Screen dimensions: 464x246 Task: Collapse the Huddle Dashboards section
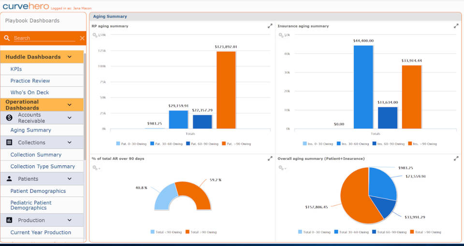(x=70, y=57)
